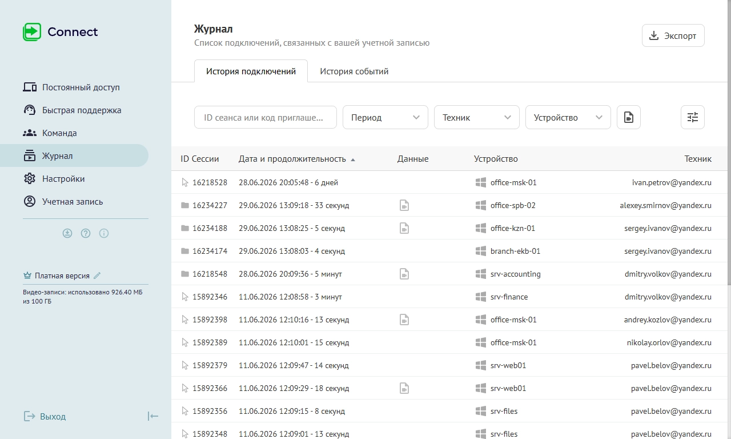Open table settings with the sliders icon
This screenshot has height=439, width=731.
pyautogui.click(x=693, y=117)
